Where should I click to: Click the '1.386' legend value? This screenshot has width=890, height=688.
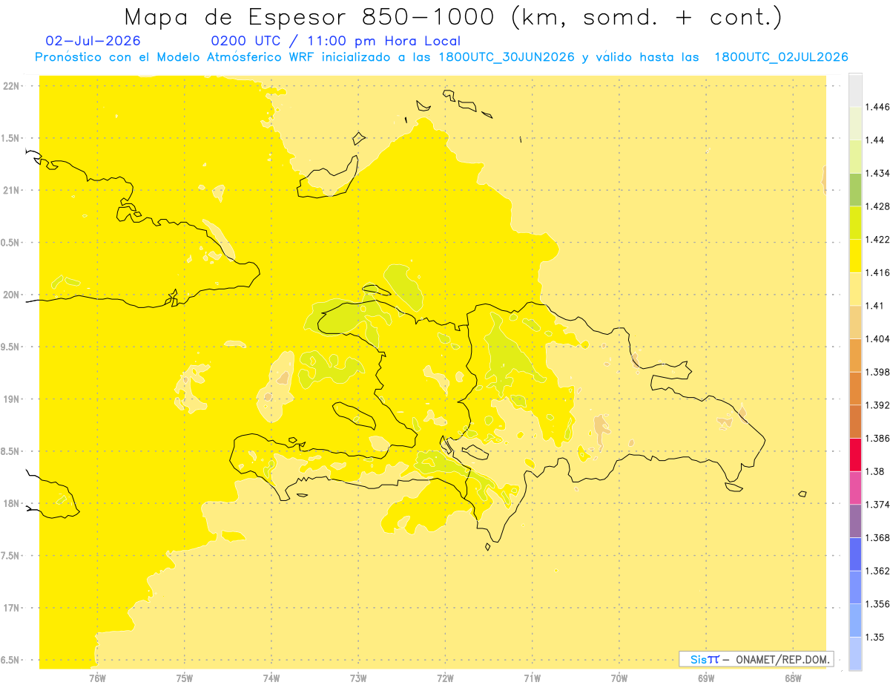[877, 439]
